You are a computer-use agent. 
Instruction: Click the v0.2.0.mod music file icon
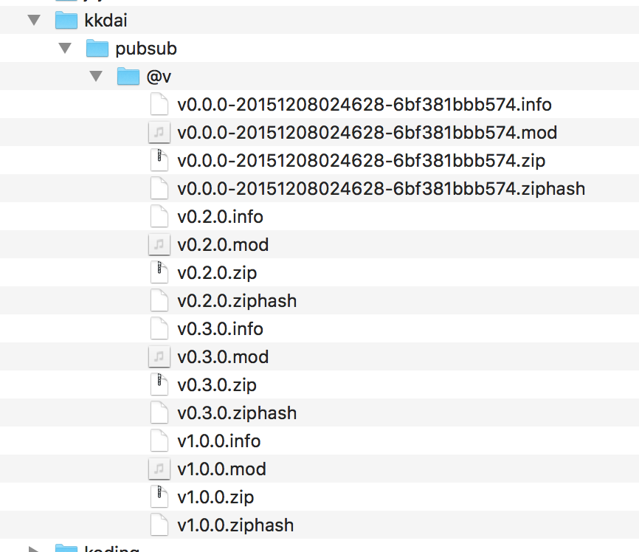(159, 244)
